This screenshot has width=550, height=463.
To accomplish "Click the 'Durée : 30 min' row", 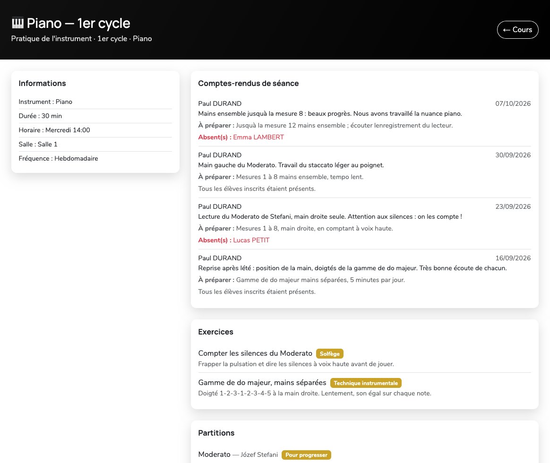I will 95,116.
